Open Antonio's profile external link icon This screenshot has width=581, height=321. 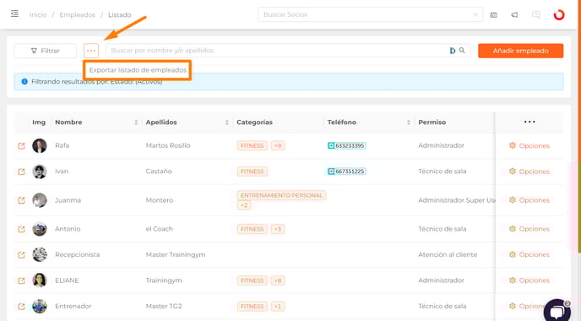tap(21, 230)
